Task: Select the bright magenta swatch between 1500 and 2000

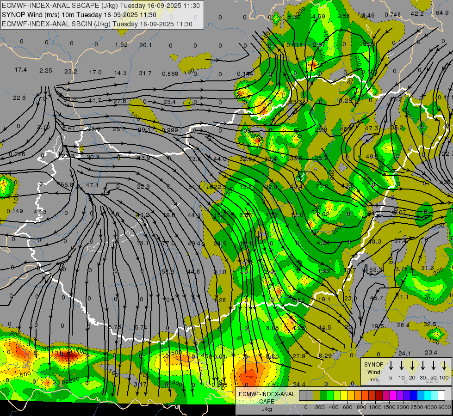Action: tap(393, 396)
